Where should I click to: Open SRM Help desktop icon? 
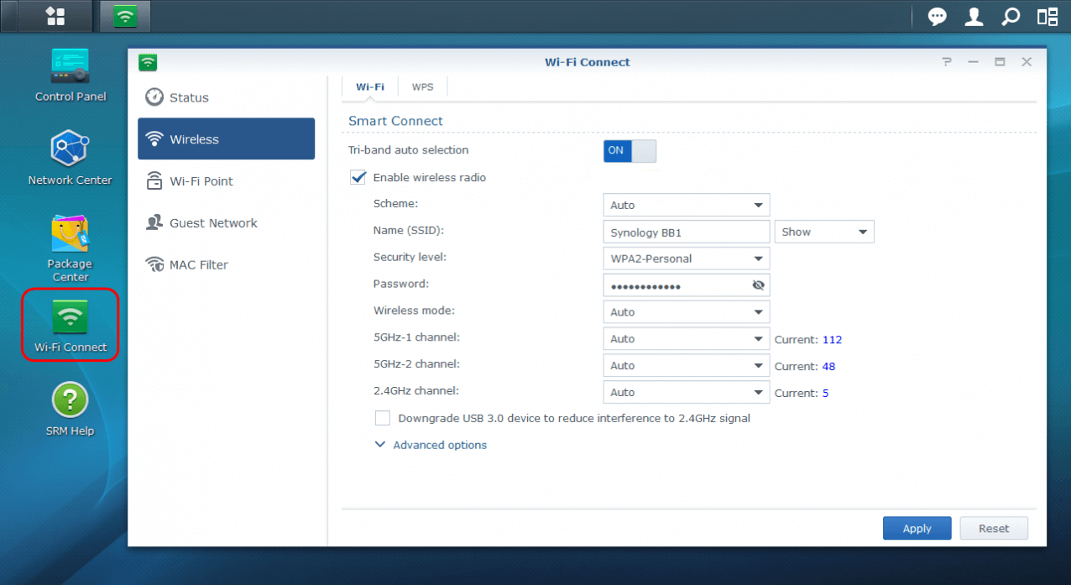[71, 401]
